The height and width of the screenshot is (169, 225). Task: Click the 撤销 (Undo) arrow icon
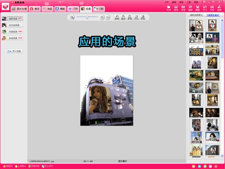pyautogui.click(x=117, y=17)
